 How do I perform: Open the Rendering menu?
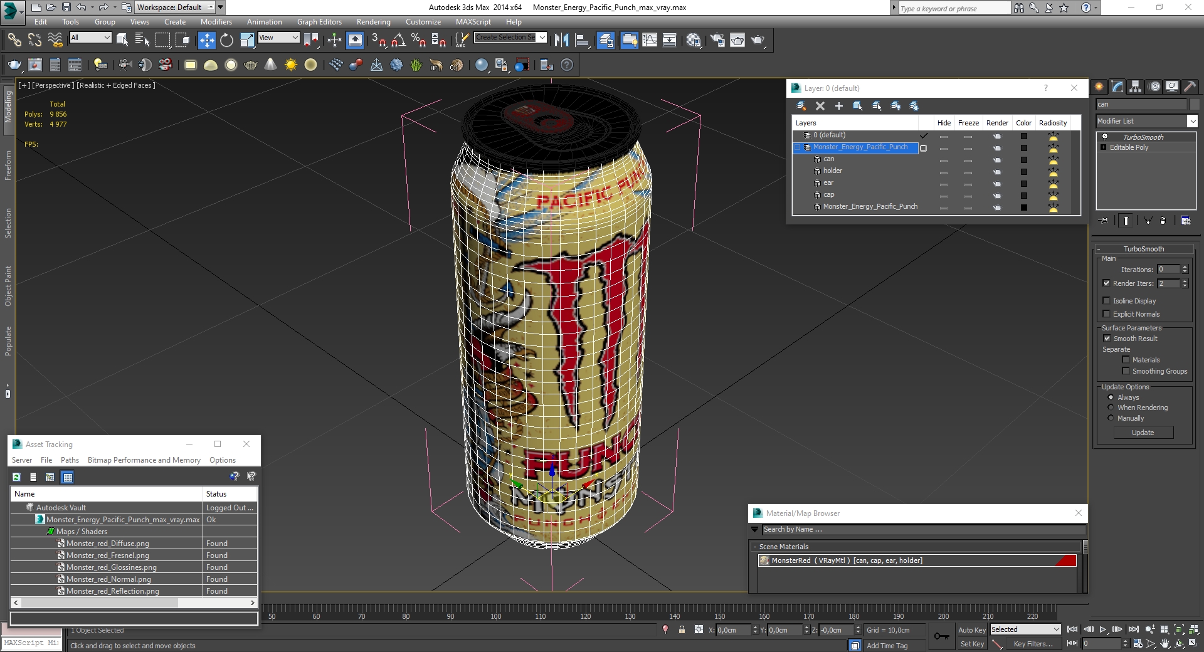pos(373,21)
